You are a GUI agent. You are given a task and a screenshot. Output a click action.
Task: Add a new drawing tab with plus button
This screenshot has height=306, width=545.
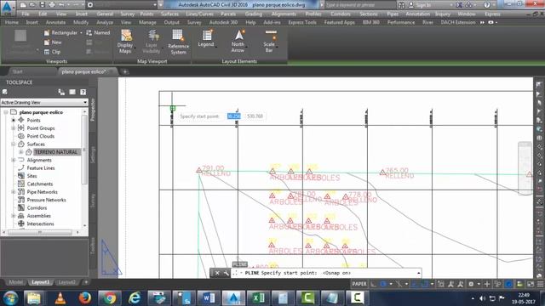click(x=125, y=71)
